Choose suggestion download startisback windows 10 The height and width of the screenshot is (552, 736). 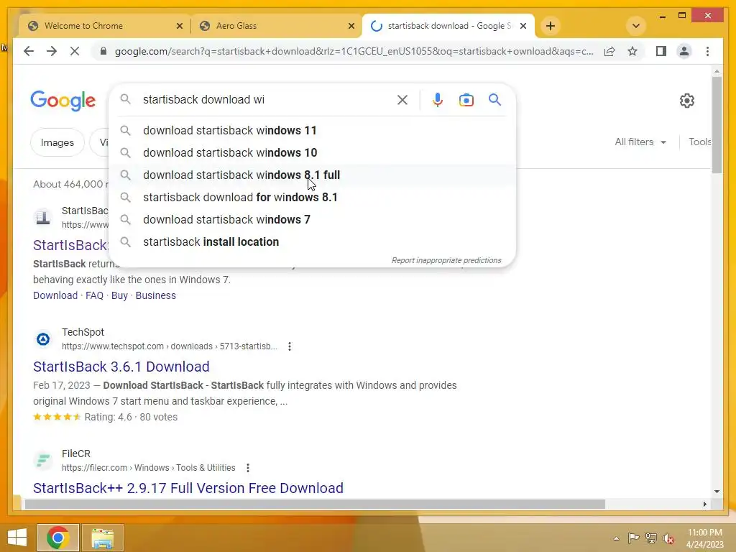tap(312, 152)
